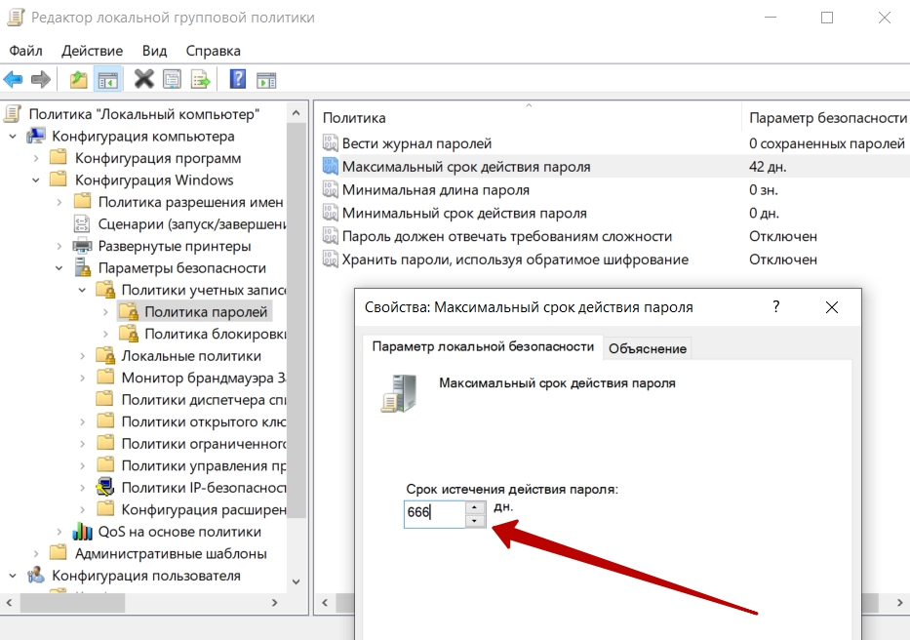Click icon beside Минимальный срок действия пароля
Screen dimensions: 910x640
tap(331, 213)
